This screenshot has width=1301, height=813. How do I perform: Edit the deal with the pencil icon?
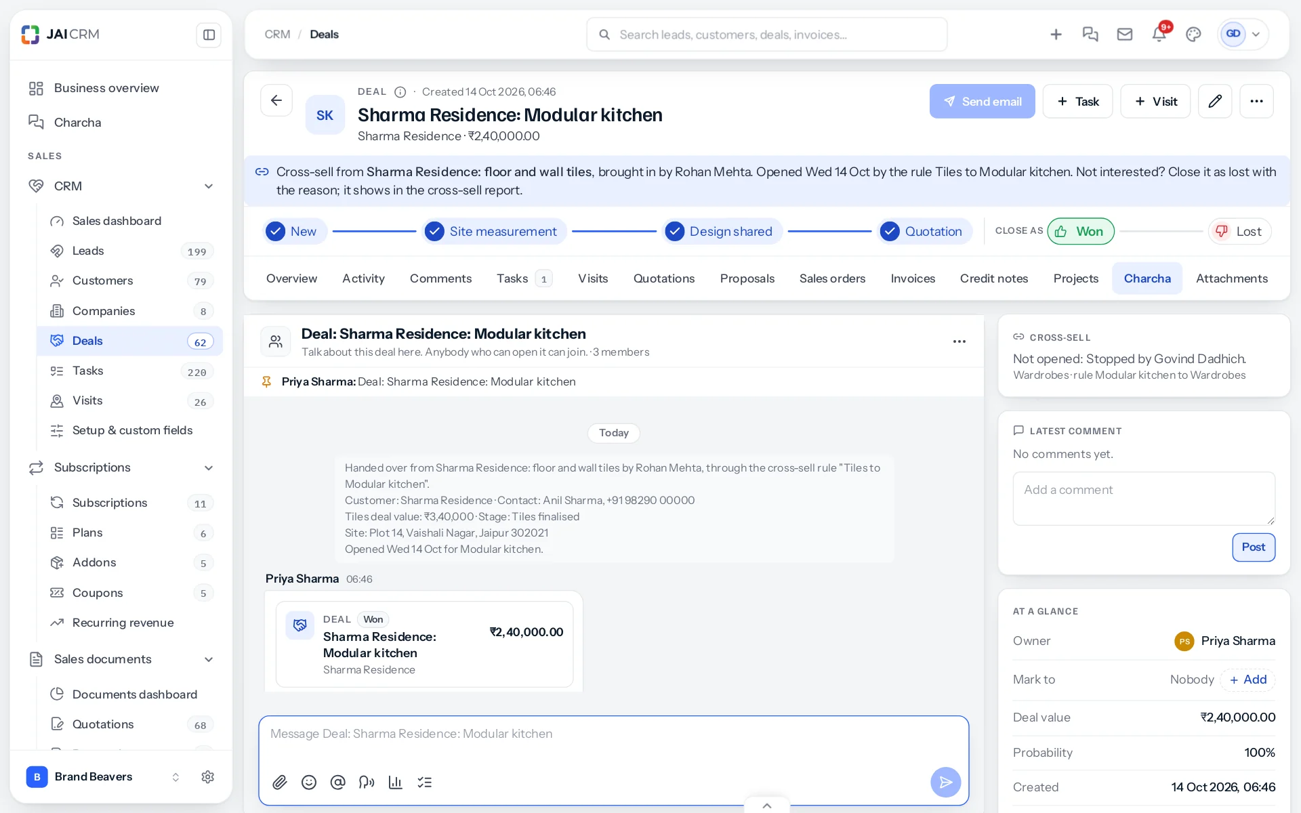click(1215, 101)
